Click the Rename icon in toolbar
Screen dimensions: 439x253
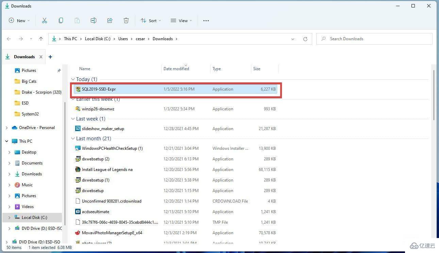tap(94, 20)
